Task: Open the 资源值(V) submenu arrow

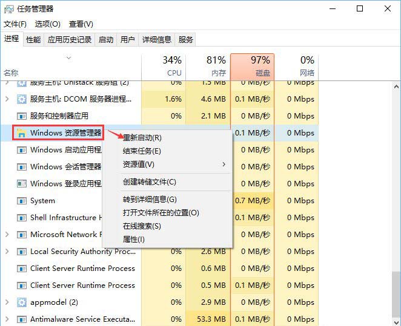Action: pyautogui.click(x=224, y=165)
